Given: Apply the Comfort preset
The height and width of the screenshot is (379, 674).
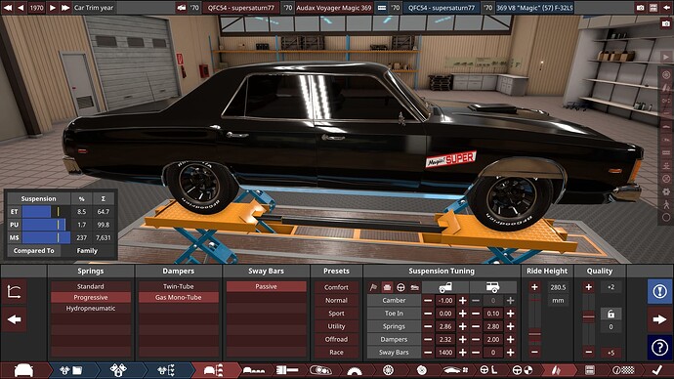Looking at the screenshot, I should click(336, 287).
